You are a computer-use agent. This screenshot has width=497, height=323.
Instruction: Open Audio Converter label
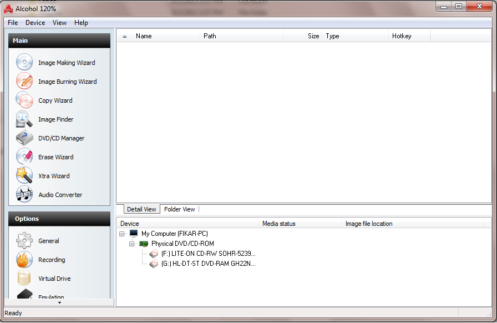(60, 195)
